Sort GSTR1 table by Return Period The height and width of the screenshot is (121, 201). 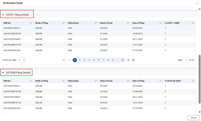click(x=128, y=23)
